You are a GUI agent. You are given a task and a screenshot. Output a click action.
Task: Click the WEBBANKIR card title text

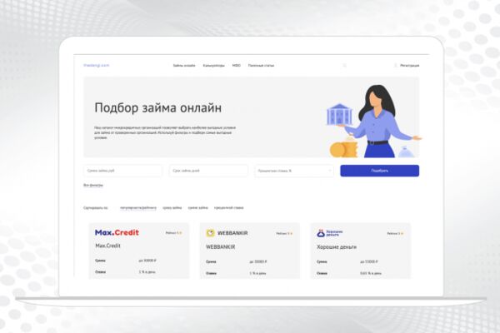click(220, 247)
